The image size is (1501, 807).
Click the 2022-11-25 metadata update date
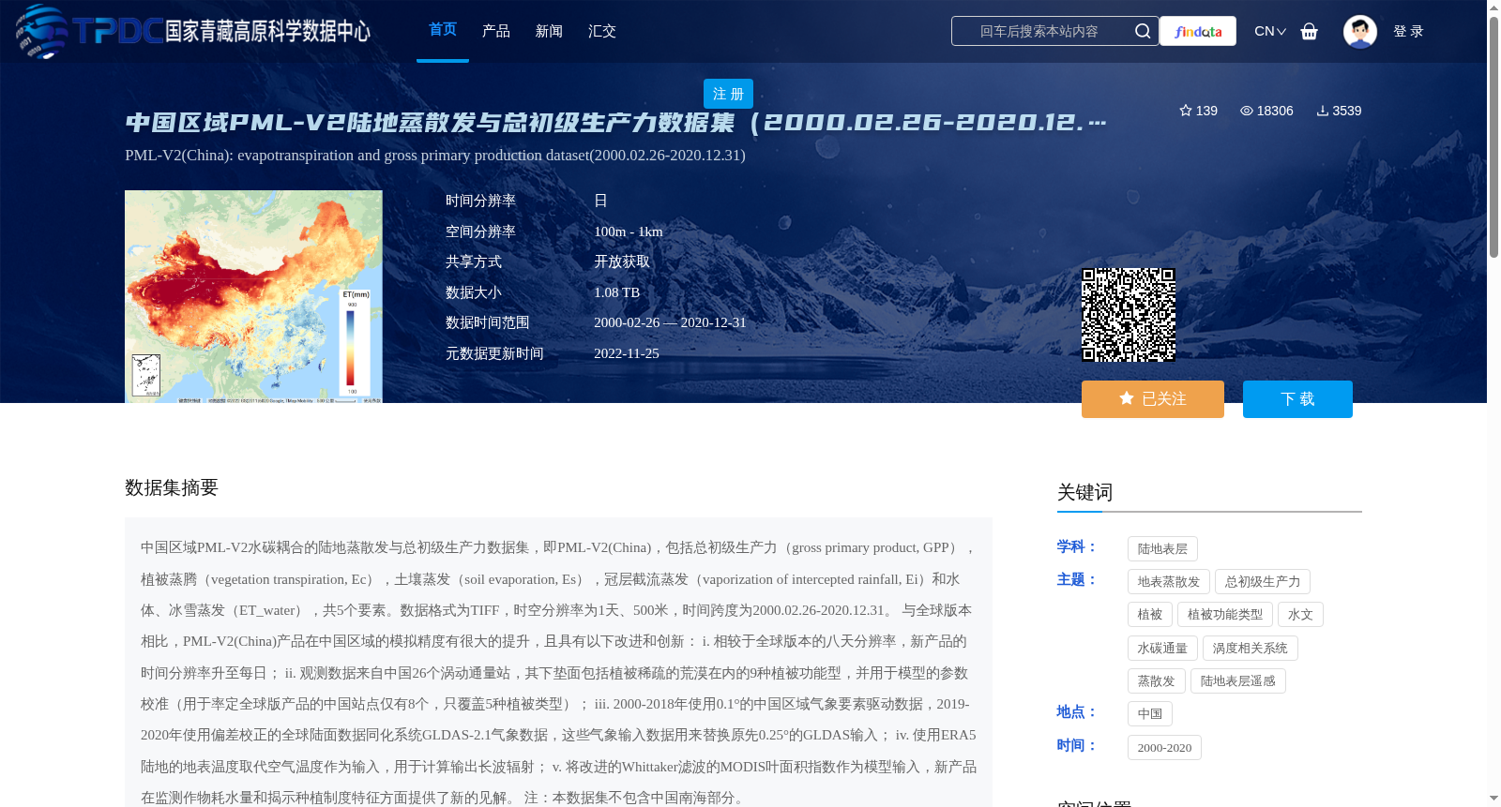(x=627, y=353)
